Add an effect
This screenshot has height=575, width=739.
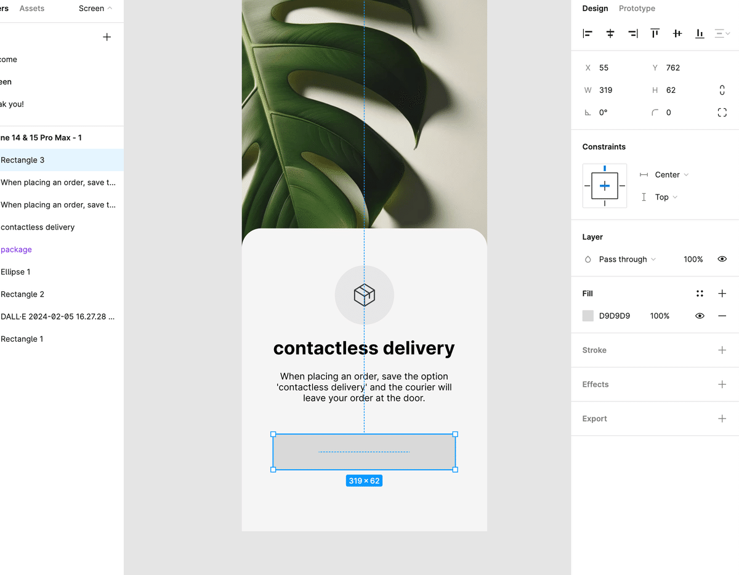point(722,384)
